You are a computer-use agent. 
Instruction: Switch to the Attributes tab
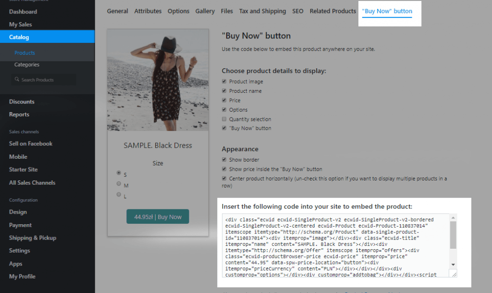point(148,11)
